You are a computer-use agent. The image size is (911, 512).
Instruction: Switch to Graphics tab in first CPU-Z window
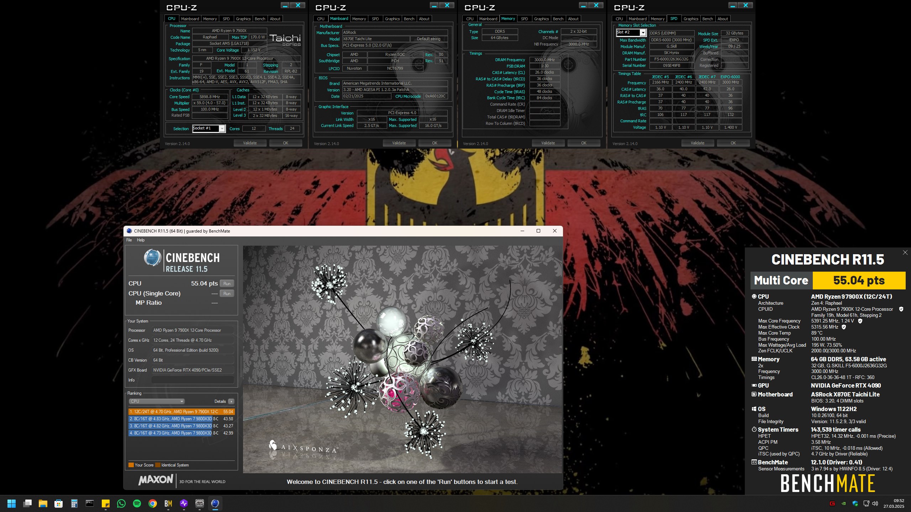point(243,19)
